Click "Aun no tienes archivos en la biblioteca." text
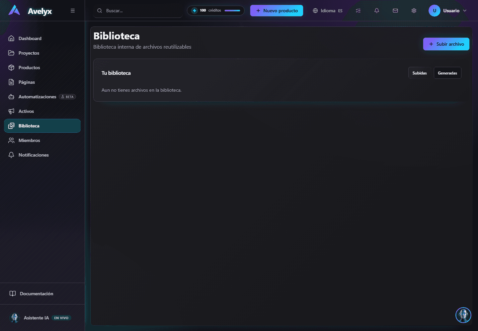The image size is (478, 331). tap(141, 90)
